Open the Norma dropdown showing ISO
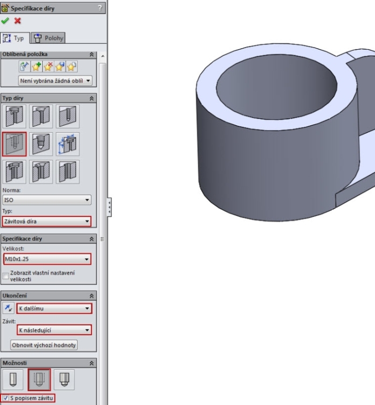 [47, 200]
